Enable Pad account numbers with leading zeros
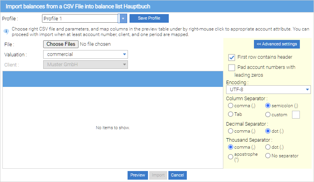Viewport: 314px width, 182px height. point(232,68)
